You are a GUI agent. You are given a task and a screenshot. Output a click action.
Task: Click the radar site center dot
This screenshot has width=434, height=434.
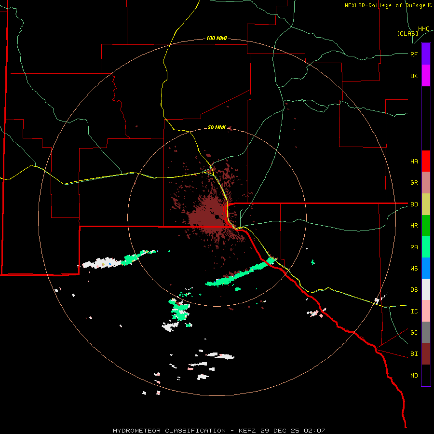[x=217, y=217]
